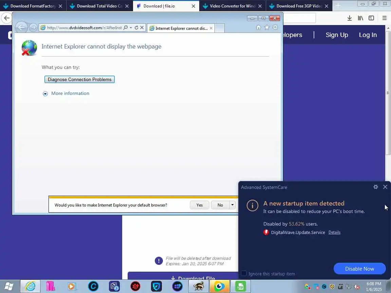391x293 pixels.
Task: Go back in Internet Explorer window
Action: tap(21, 27)
